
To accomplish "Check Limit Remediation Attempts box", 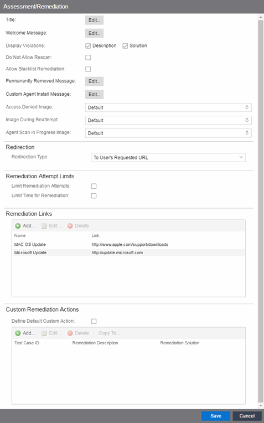I will (94, 186).
